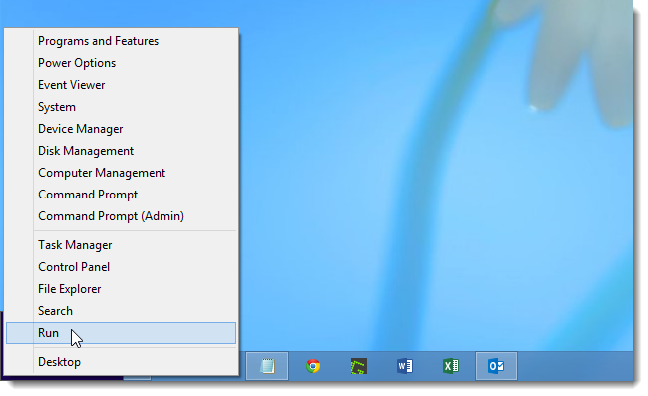Image resolution: width=648 pixels, height=396 pixels.
Task: Open Power Options from the menu
Action: 121,63
